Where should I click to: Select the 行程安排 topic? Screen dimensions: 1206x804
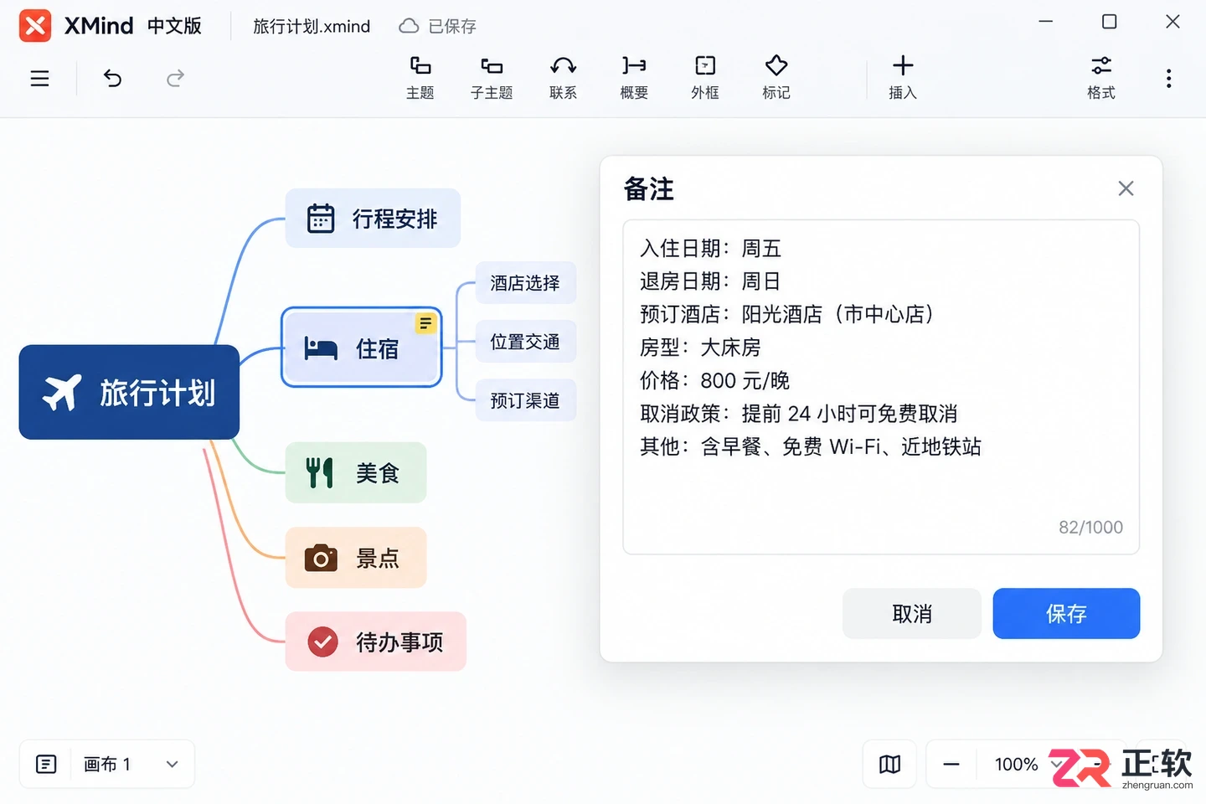pyautogui.click(x=373, y=219)
